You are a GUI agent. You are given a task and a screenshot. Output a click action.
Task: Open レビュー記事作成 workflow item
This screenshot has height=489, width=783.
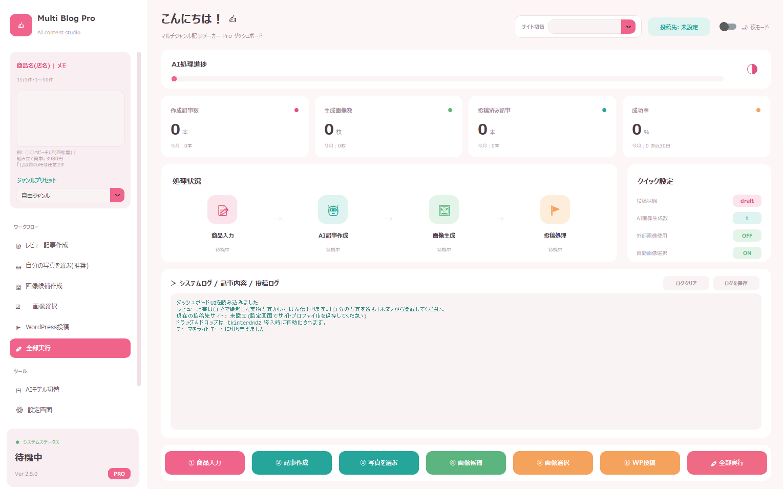click(x=70, y=245)
